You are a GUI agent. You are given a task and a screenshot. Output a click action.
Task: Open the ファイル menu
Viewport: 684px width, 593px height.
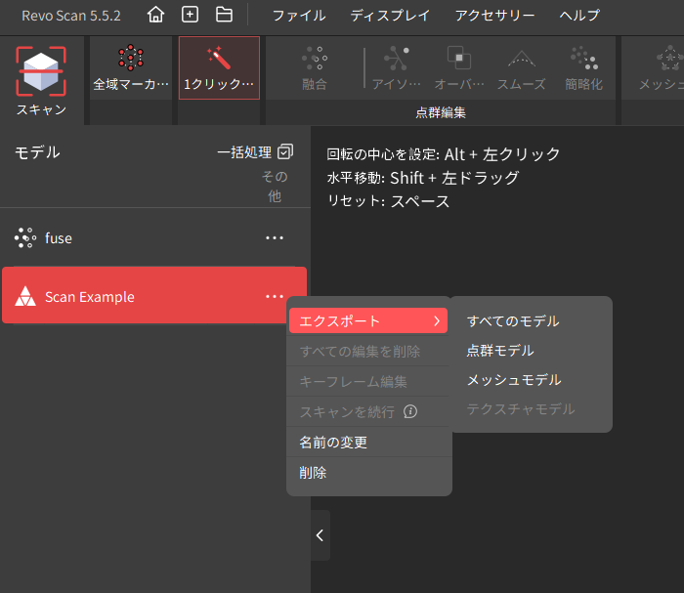coord(299,16)
